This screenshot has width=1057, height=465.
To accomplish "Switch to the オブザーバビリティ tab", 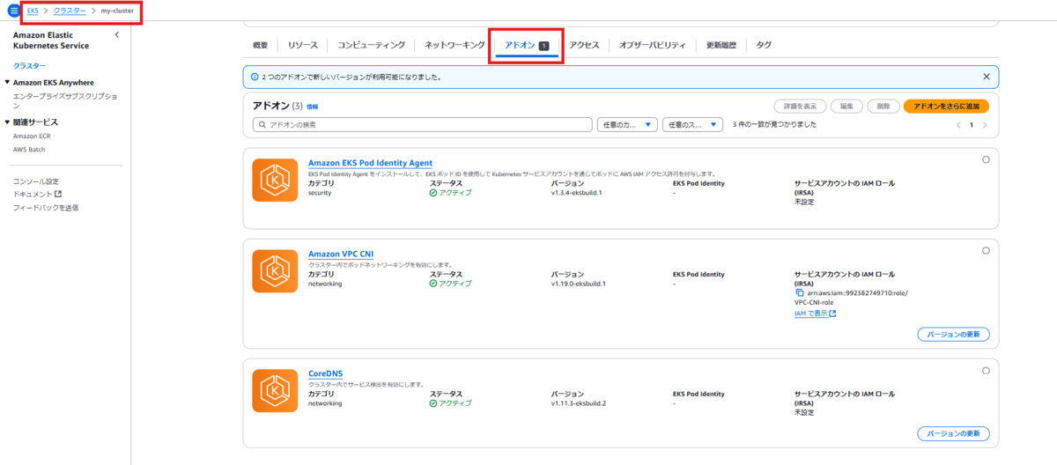I will [652, 44].
